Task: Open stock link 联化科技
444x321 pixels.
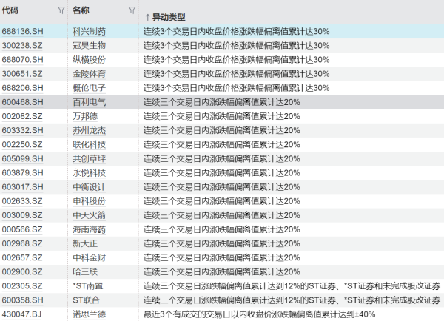Action: (89, 144)
